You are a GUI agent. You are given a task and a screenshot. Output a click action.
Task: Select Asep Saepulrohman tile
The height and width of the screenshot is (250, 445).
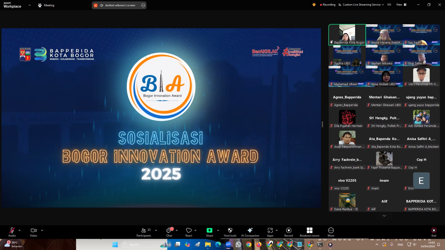pyautogui.click(x=347, y=139)
